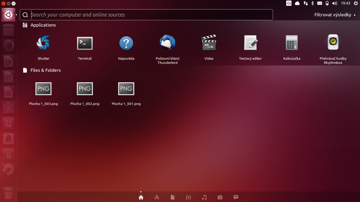This screenshot has height=202, width=360.
Task: Expand the Filtrovat výsledky panel
Action: 333,15
